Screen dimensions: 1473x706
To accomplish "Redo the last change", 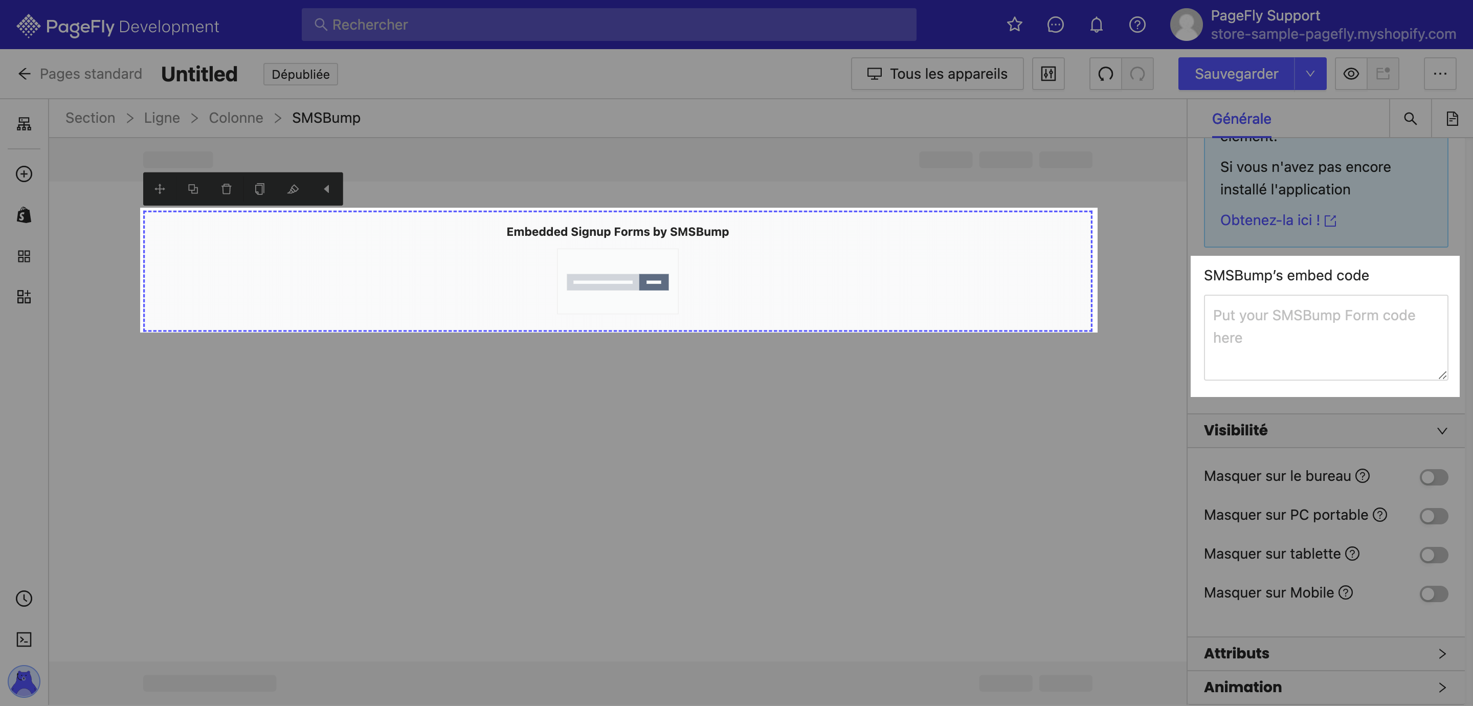I will 1137,73.
